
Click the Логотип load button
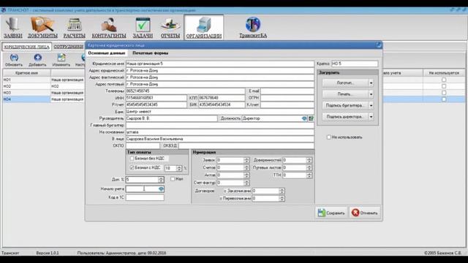[x=345, y=83]
